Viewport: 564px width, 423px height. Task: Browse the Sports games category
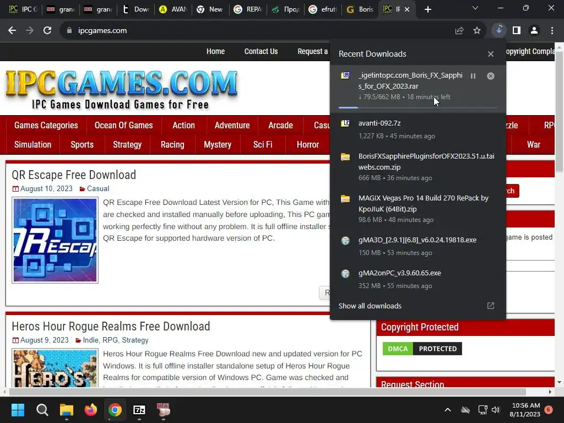click(82, 145)
